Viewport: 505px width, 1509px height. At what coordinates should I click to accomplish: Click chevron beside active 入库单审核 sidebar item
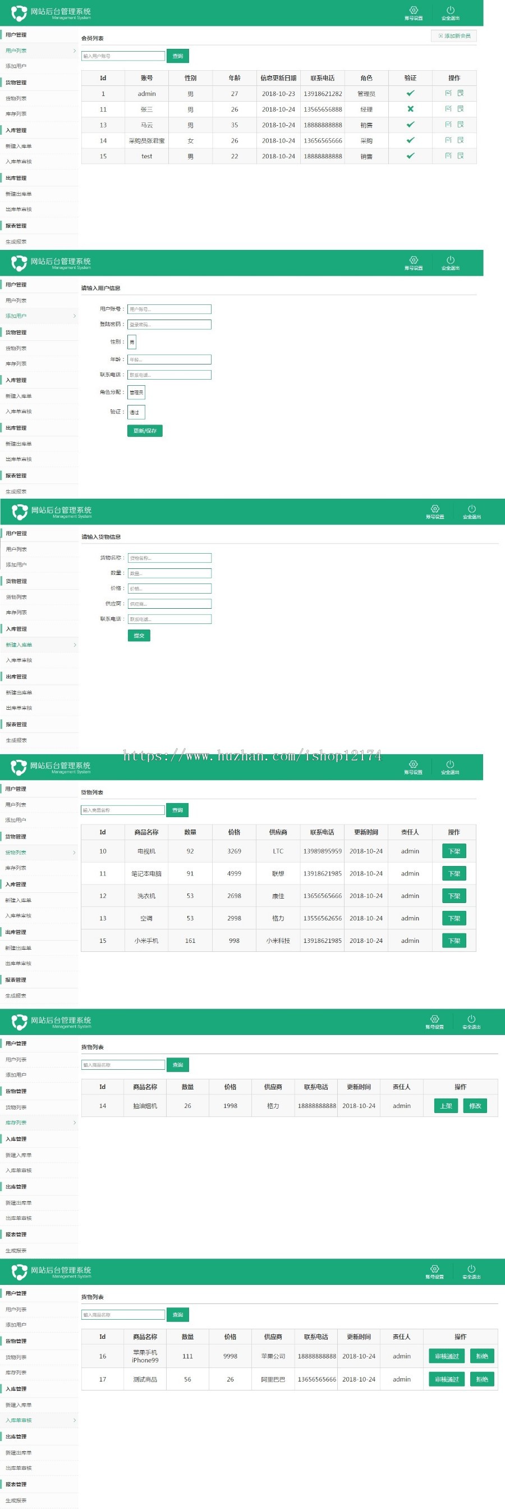pyautogui.click(x=74, y=1420)
